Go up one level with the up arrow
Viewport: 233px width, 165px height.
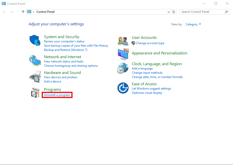coord(23,12)
